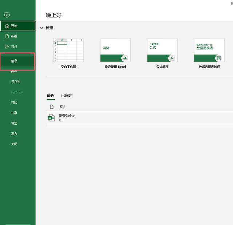This screenshot has height=225, width=233.
Task: Open the 新建 sidebar item
Action: coord(18,36)
